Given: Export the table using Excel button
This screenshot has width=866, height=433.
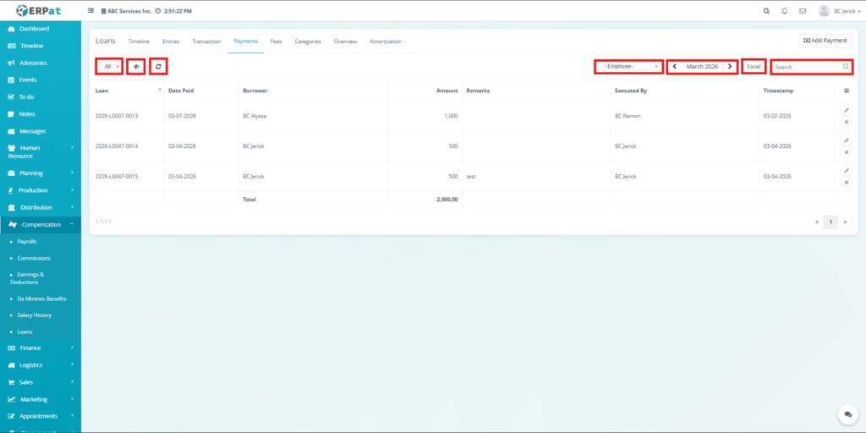Looking at the screenshot, I should point(754,66).
